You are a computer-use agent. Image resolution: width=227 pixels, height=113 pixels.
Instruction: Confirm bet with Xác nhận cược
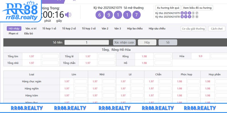(124, 42)
